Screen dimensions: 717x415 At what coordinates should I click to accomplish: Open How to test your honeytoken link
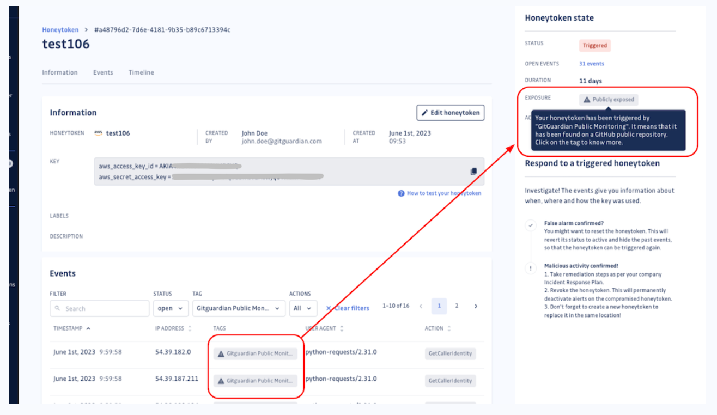(444, 193)
